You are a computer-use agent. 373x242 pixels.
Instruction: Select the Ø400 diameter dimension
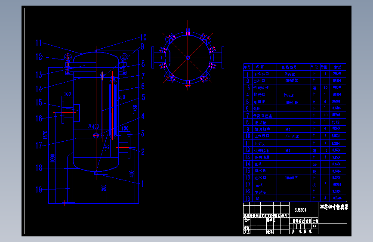(93, 127)
